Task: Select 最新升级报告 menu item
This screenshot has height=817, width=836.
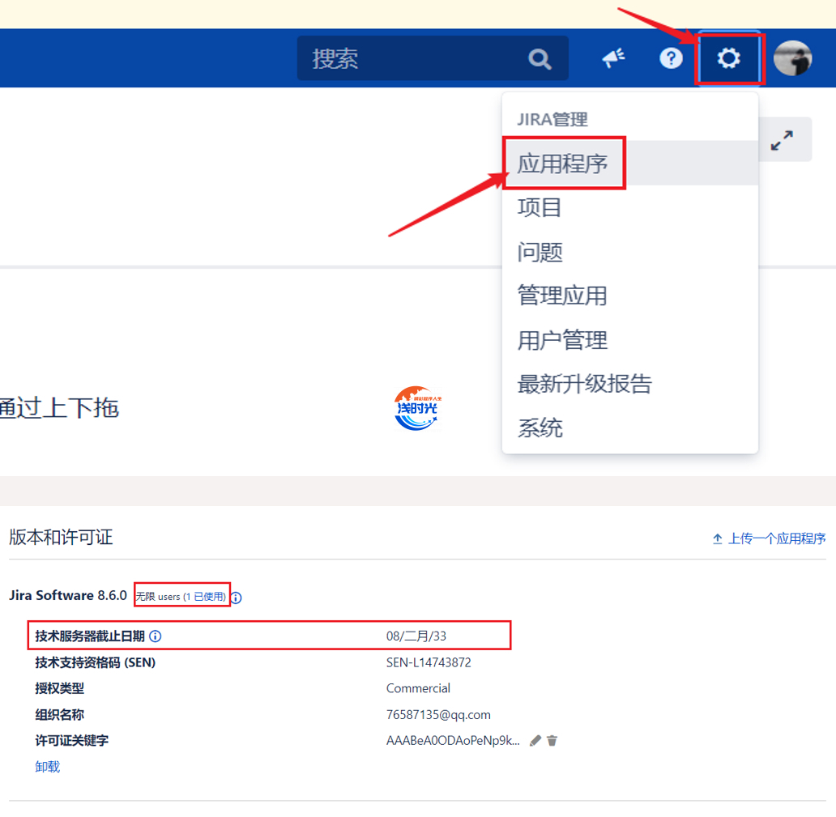Action: pyautogui.click(x=584, y=384)
